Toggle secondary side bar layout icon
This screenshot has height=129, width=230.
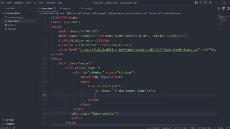pos(206,3)
